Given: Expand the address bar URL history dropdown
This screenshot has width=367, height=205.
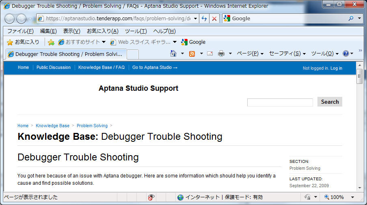Looking at the screenshot, I should point(196,19).
